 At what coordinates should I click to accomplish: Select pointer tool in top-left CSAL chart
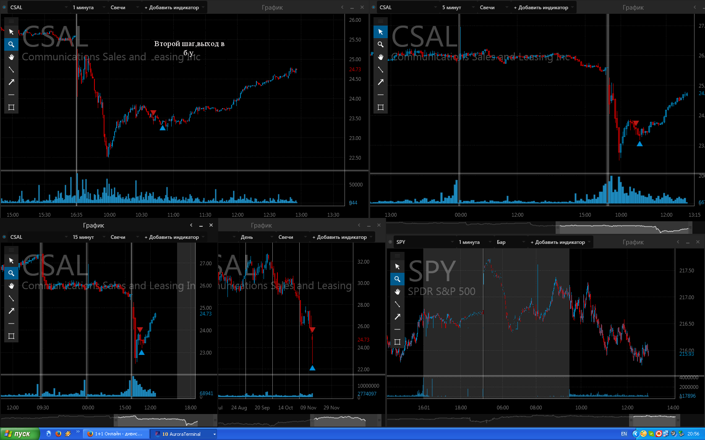[x=11, y=32]
